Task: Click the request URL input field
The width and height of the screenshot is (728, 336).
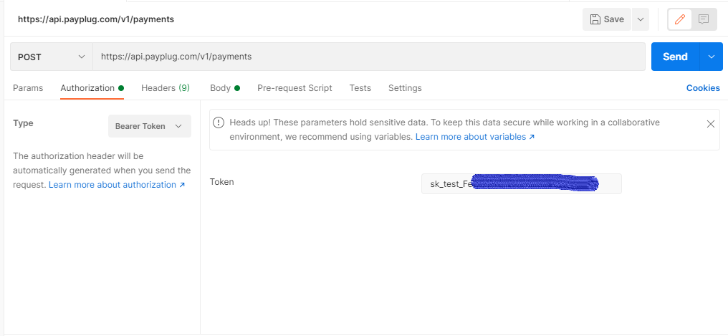Action: (x=368, y=57)
